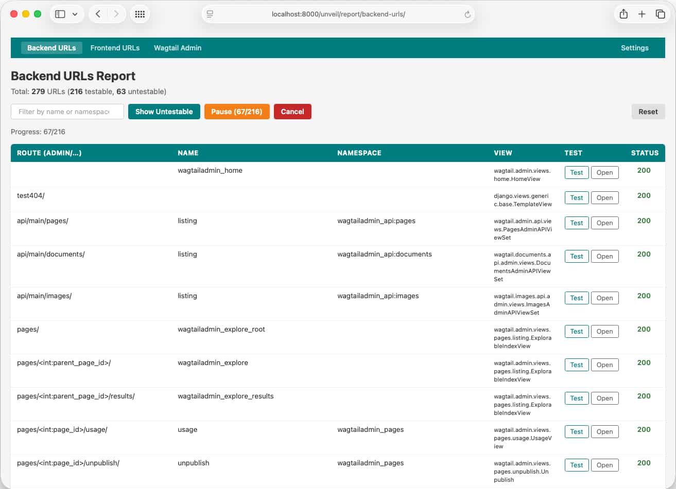This screenshot has height=489, width=676.
Task: Open the usage page route
Action: coord(604,432)
